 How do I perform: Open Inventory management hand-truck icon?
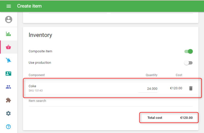9,60
